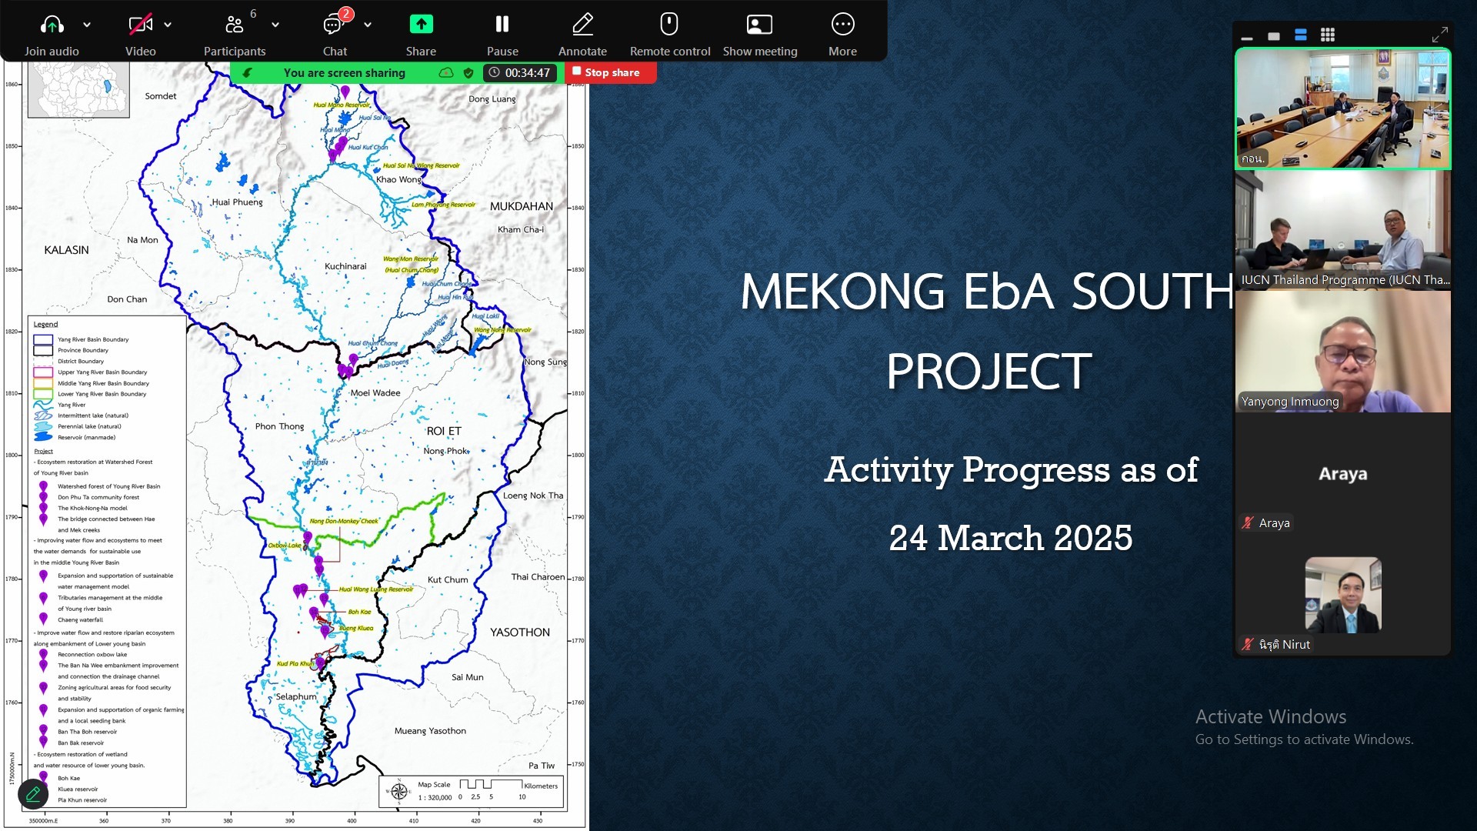This screenshot has height=831, width=1477.
Task: Click the Join audio headphone icon
Action: coord(52,25)
